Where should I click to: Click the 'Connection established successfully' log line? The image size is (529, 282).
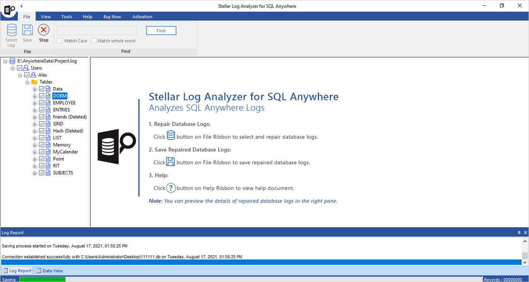pyautogui.click(x=122, y=257)
